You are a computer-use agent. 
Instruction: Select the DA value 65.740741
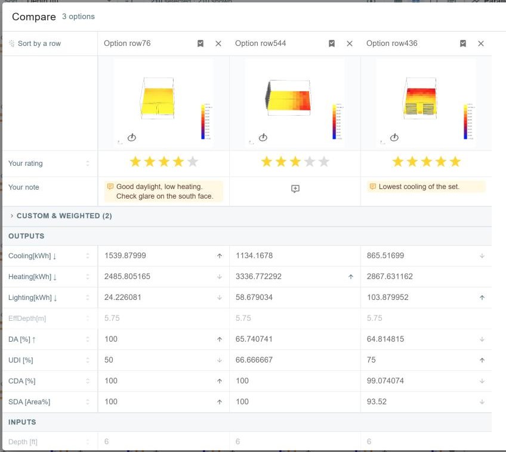[254, 339]
